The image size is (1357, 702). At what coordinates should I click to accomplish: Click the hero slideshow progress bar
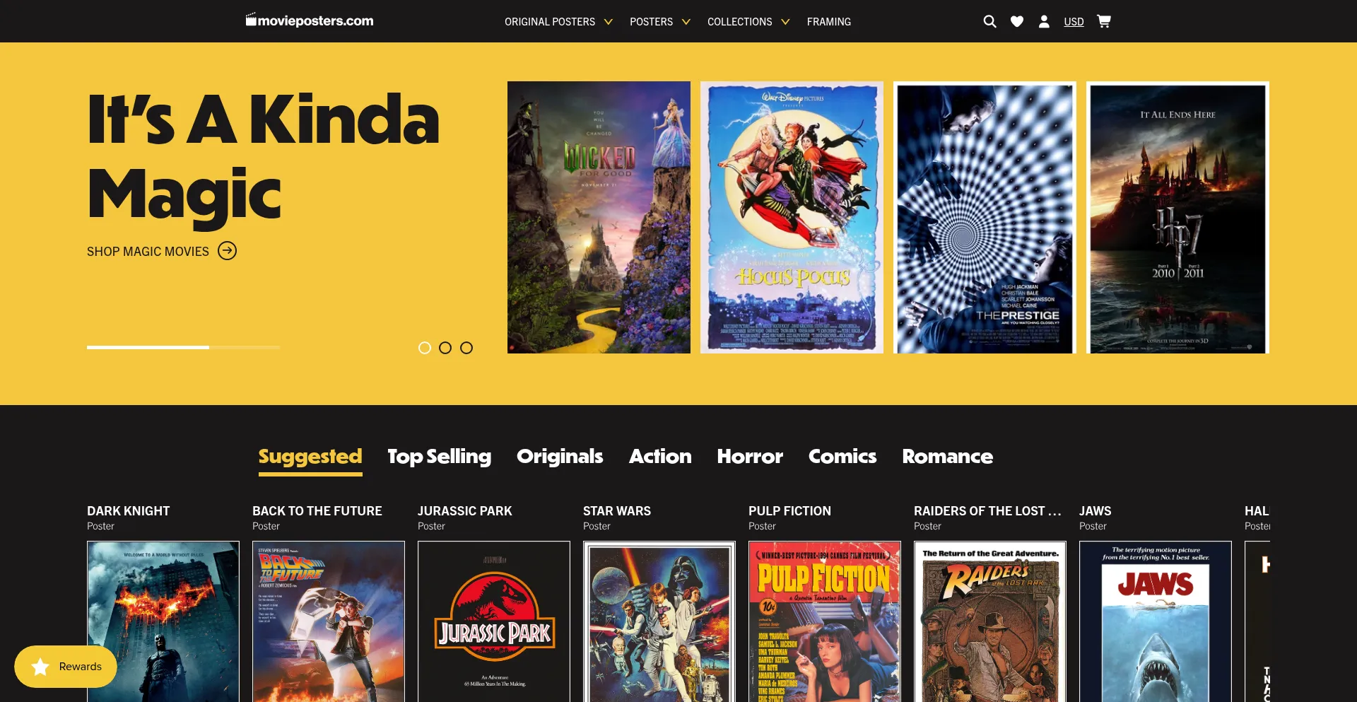[x=184, y=347]
